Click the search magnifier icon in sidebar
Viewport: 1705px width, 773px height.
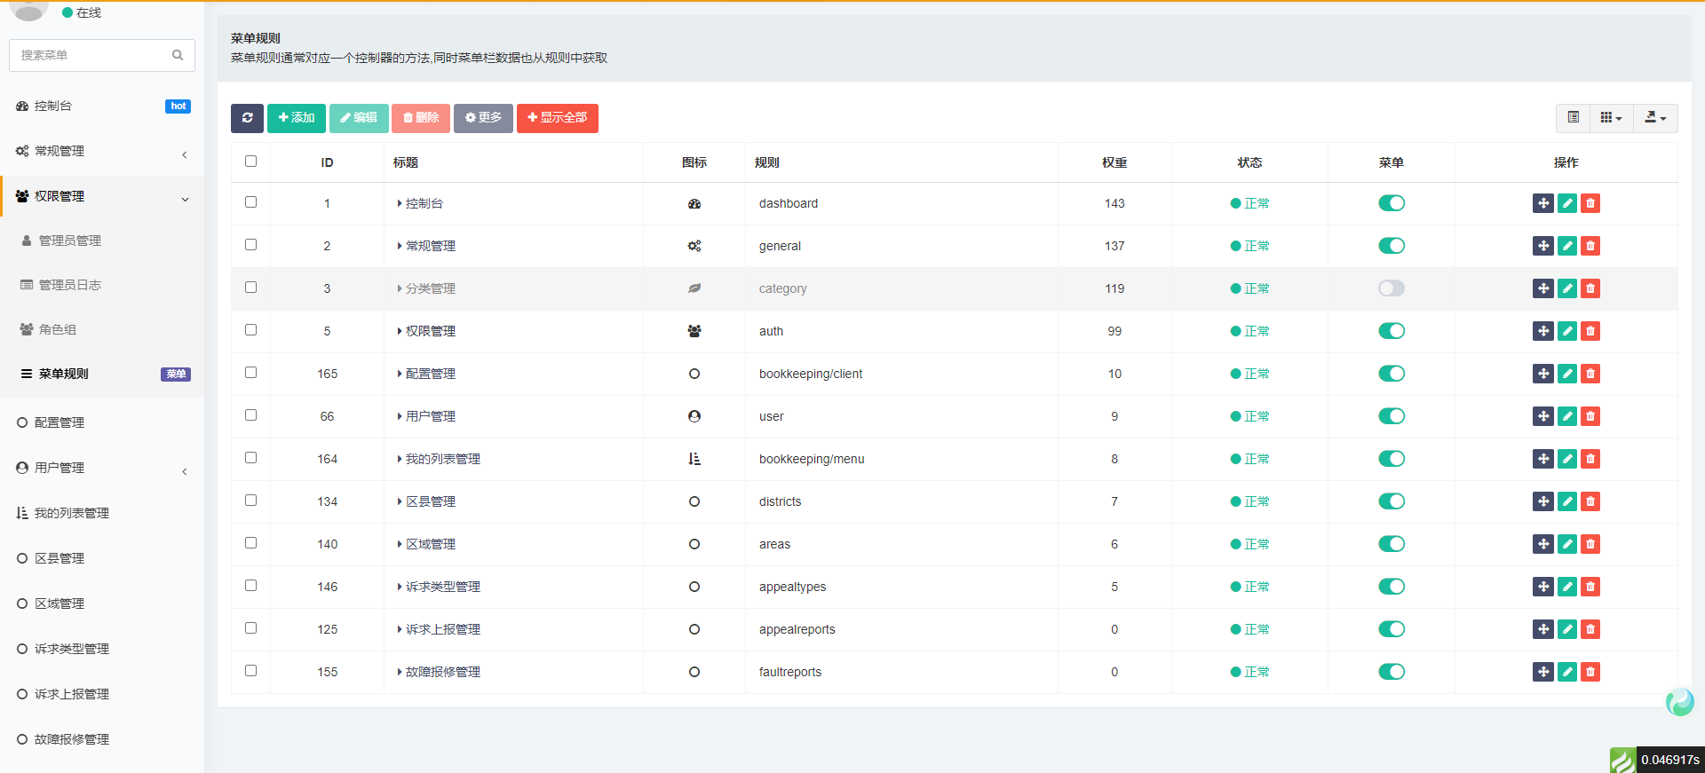[178, 55]
